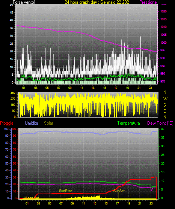The width and height of the screenshot is (175, 209).
Task: Click the Forza vento title label
Action: click(24, 2)
